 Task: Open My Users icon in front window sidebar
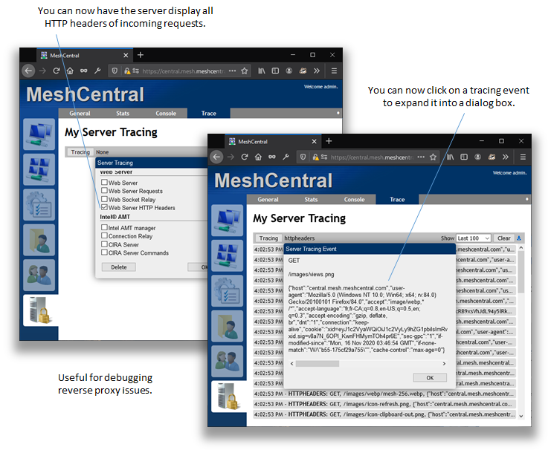click(227, 361)
